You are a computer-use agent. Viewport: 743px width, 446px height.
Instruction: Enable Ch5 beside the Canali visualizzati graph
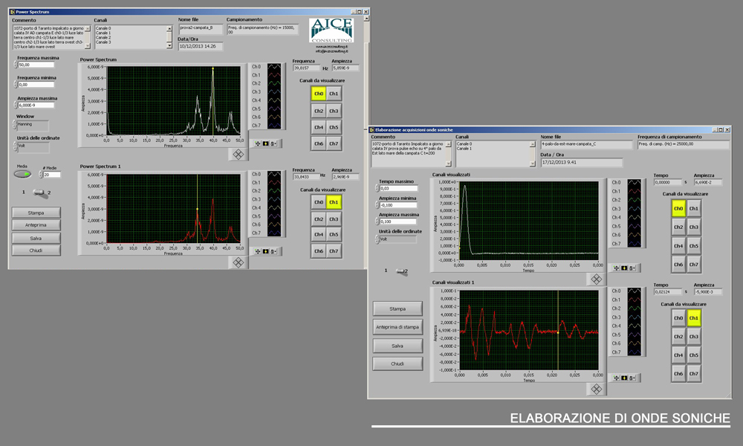(694, 245)
